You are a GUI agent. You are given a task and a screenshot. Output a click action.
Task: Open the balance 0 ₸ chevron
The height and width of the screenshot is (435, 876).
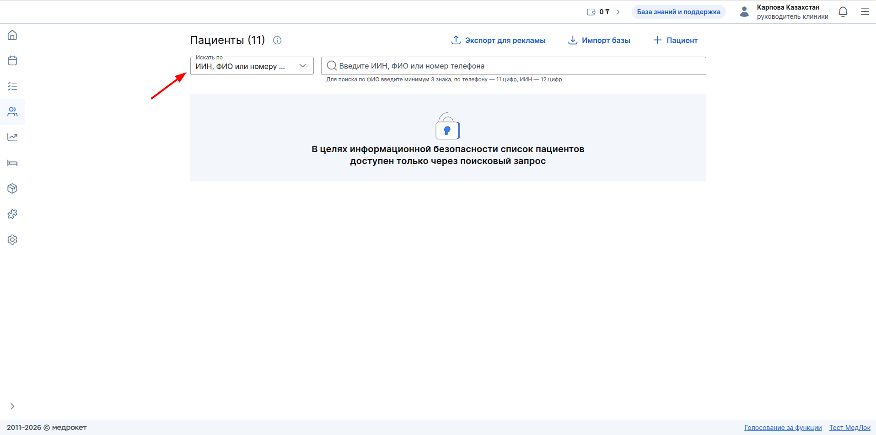coord(618,12)
